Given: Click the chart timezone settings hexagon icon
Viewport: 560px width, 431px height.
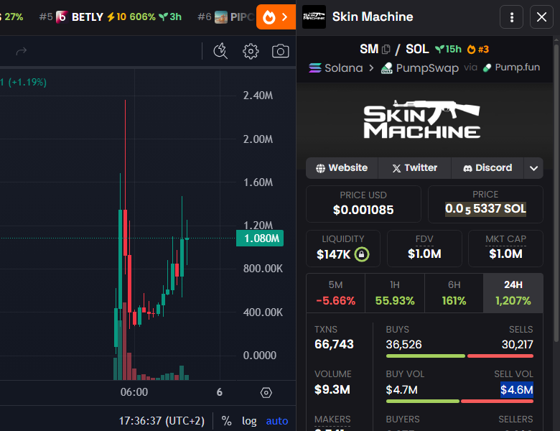Looking at the screenshot, I should point(266,392).
